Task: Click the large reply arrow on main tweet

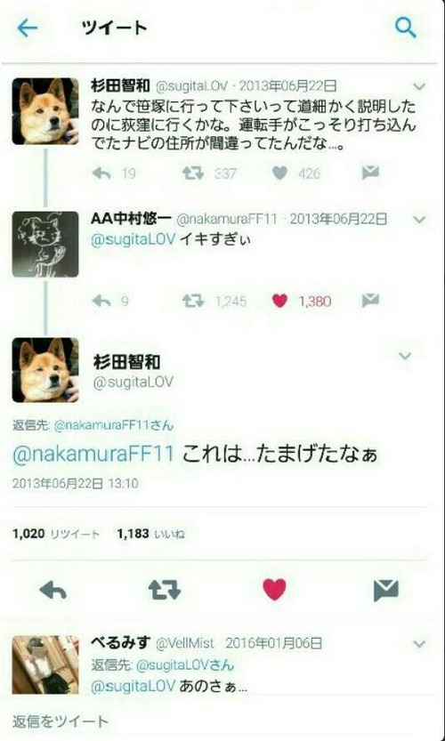Action: (53, 590)
